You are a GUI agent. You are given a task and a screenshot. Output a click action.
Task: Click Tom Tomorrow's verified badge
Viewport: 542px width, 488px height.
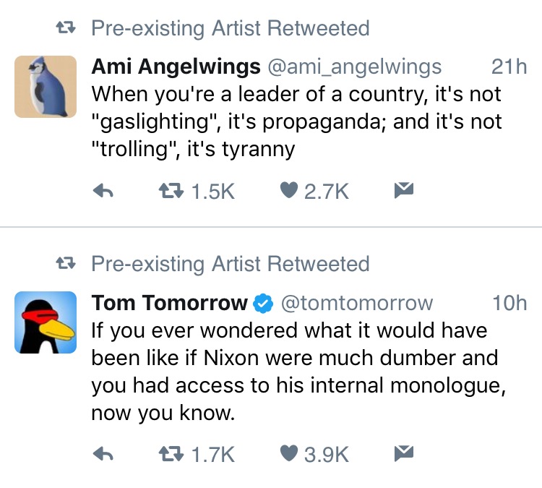[263, 304]
